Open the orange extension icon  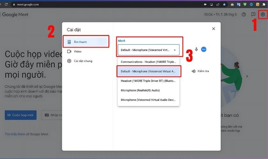coord(257,4)
